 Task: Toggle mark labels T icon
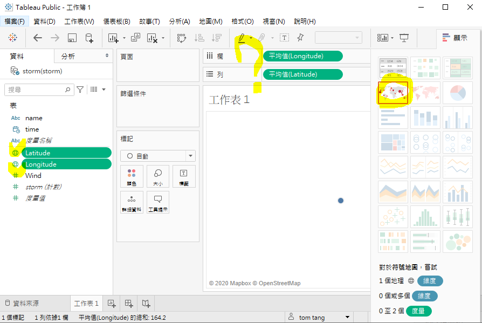[284, 38]
